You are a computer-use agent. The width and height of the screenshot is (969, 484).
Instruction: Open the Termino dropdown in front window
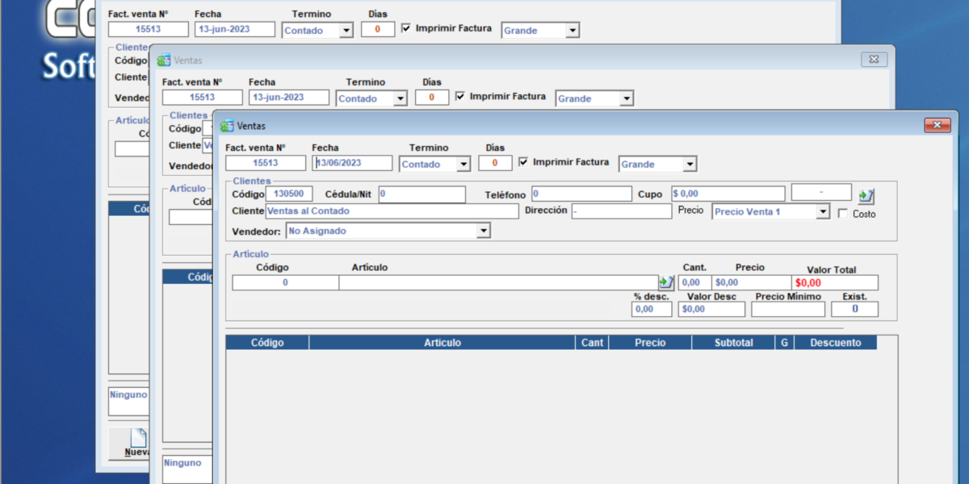[463, 165]
